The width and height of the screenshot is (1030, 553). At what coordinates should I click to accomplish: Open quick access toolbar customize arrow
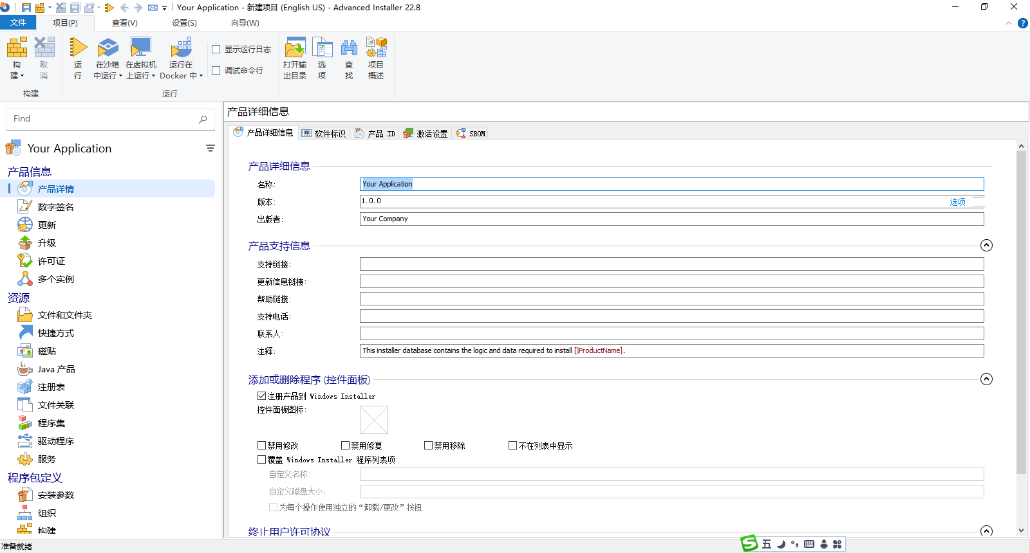[164, 8]
